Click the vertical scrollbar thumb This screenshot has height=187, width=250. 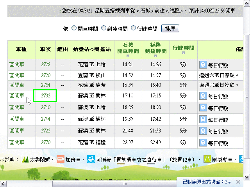[247, 96]
